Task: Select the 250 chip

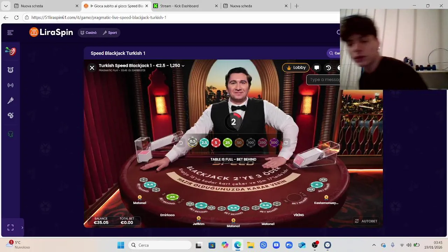Action: tap(262, 142)
